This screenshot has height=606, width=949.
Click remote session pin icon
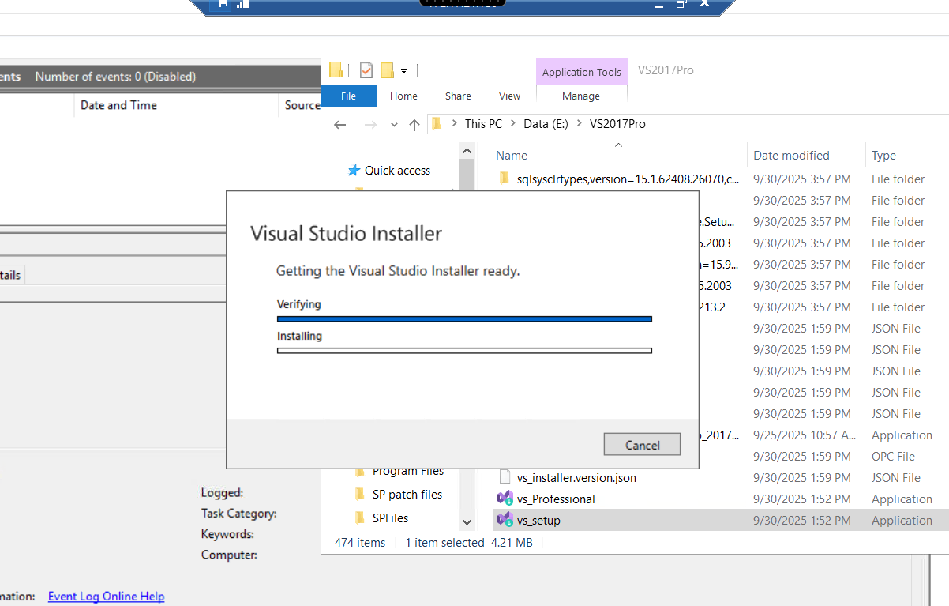pos(222,4)
